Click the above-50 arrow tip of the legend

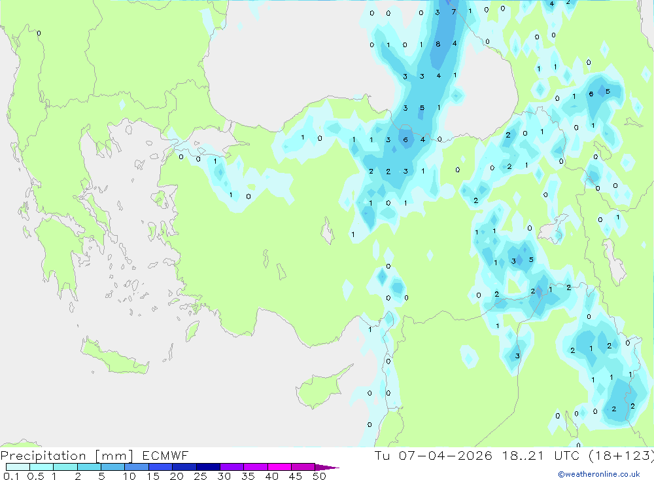328,467
